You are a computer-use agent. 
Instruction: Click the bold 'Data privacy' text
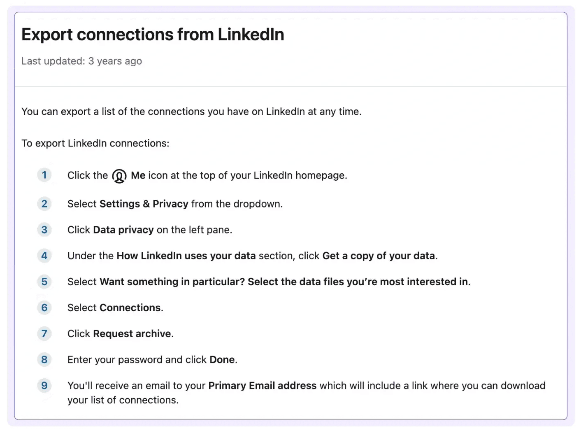(123, 230)
